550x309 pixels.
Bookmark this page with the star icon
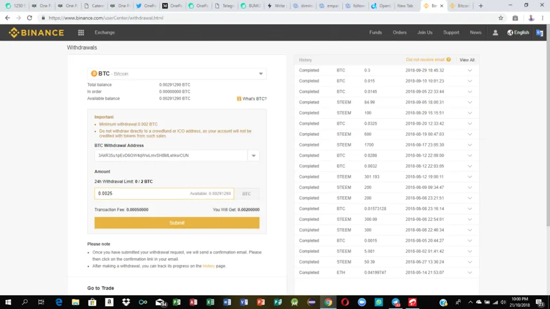pos(501,18)
